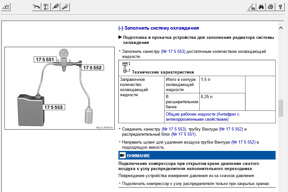Click the 17 5 552 label in the diagram
288x192 pixels.
[x=93, y=68]
